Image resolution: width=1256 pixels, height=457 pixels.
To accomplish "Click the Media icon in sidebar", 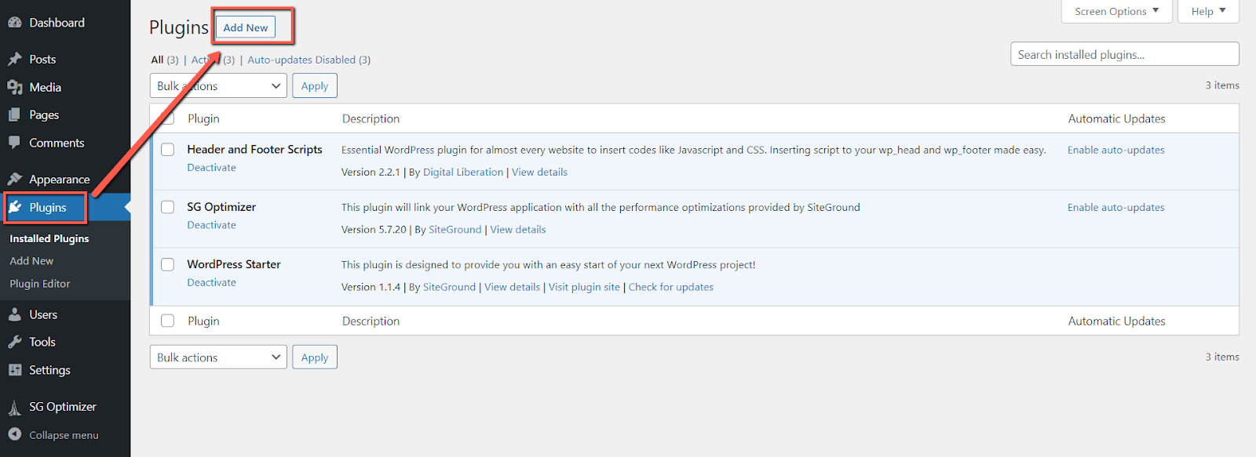I will click(15, 87).
